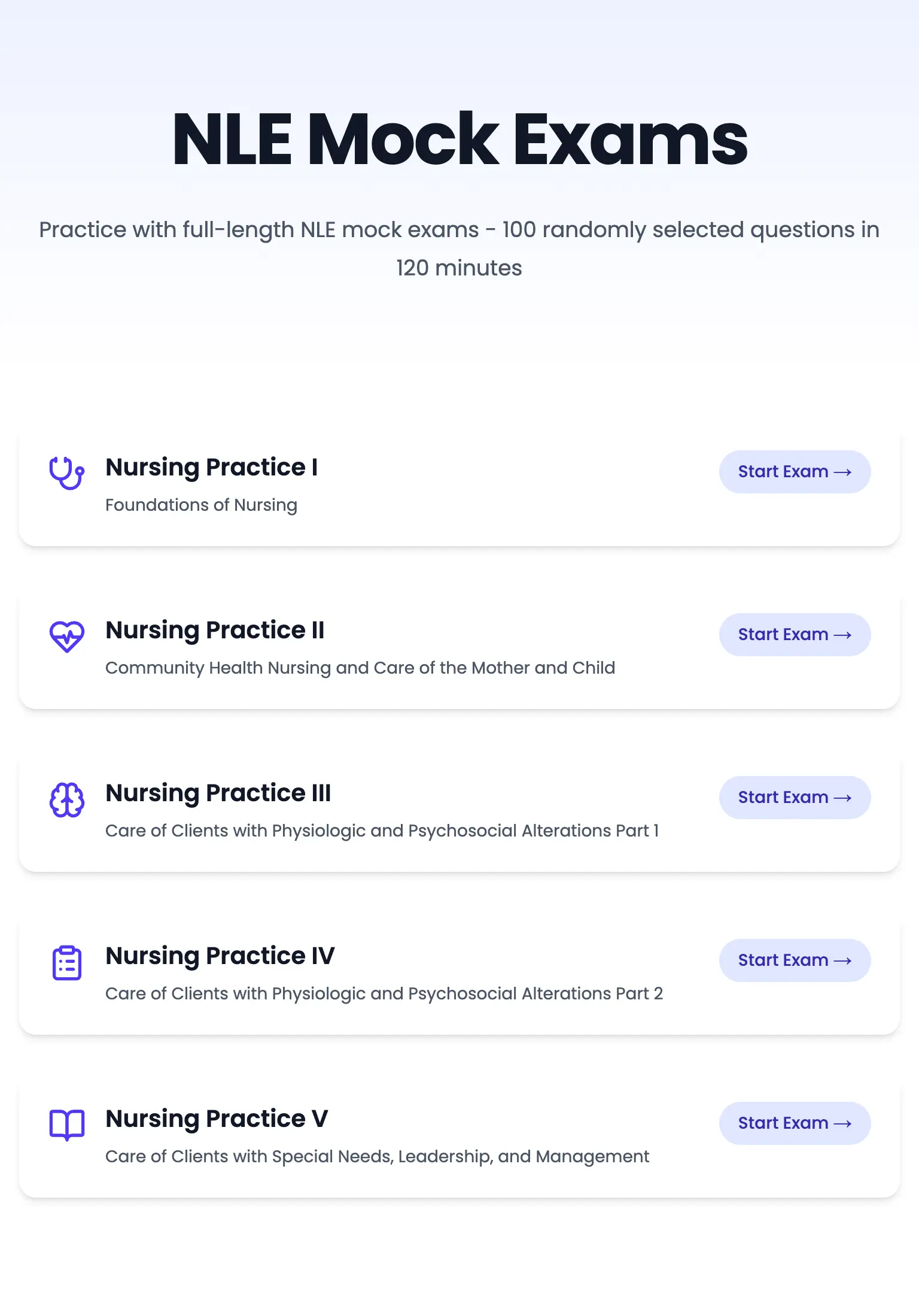
Task: Select the Nursing Practice V heading
Action: (x=217, y=1119)
